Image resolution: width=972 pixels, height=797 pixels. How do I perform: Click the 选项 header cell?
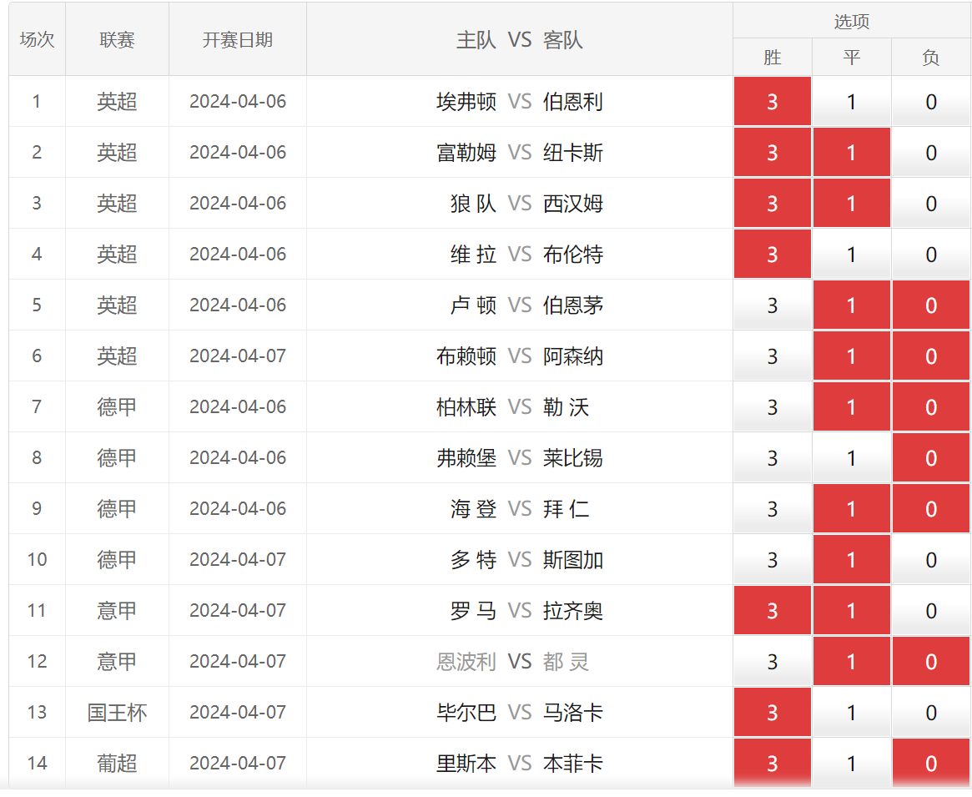pos(851,21)
